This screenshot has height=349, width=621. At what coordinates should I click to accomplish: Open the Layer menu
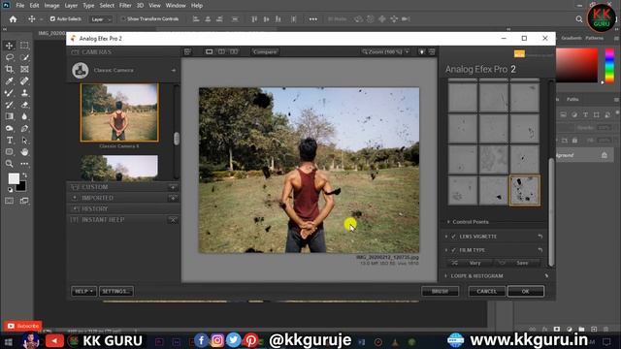click(71, 6)
